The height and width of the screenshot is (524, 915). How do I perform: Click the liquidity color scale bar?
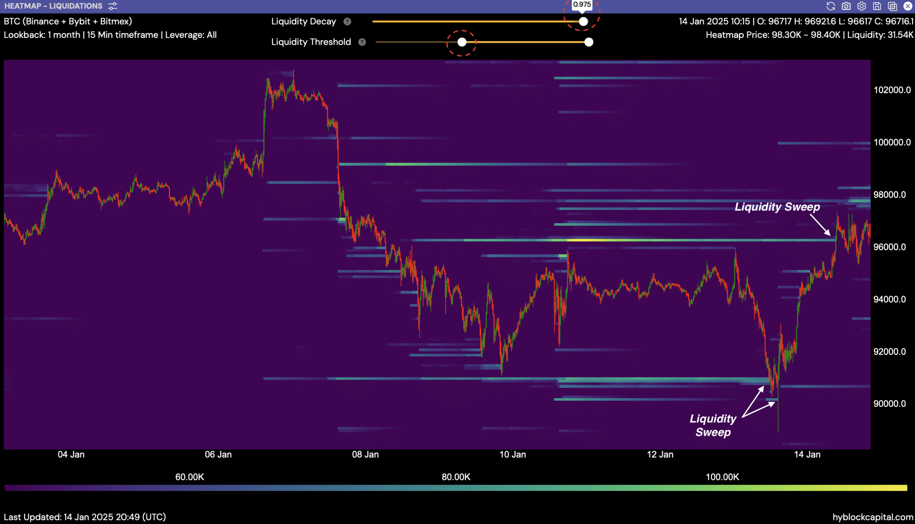click(455, 488)
